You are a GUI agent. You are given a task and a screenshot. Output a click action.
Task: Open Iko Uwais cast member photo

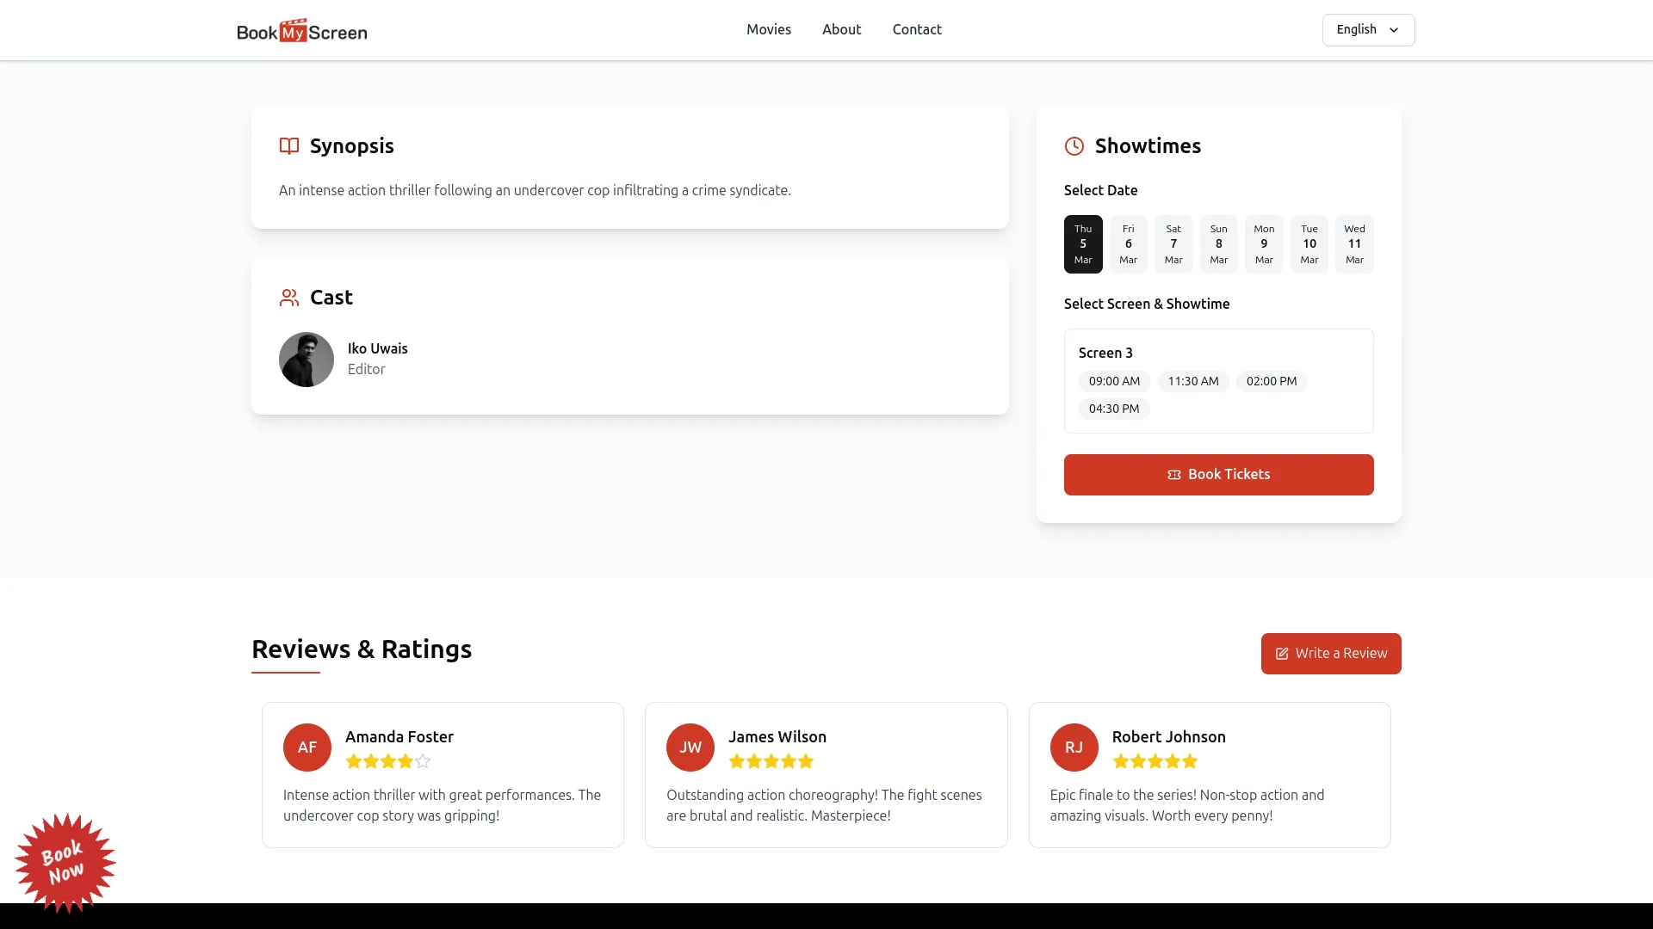(306, 360)
